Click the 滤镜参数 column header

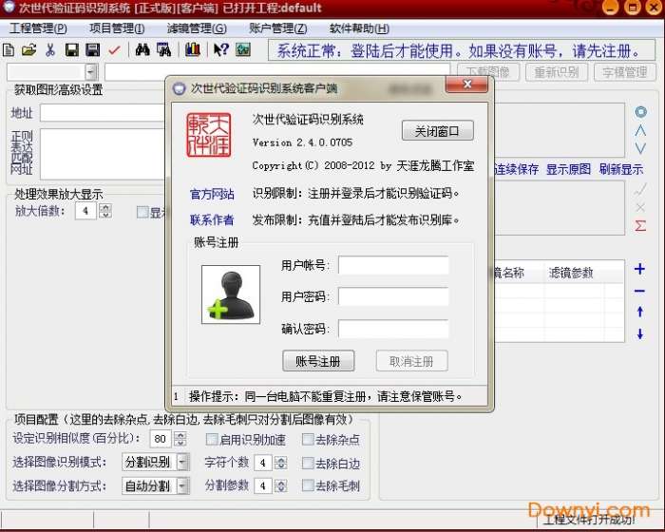tap(571, 273)
